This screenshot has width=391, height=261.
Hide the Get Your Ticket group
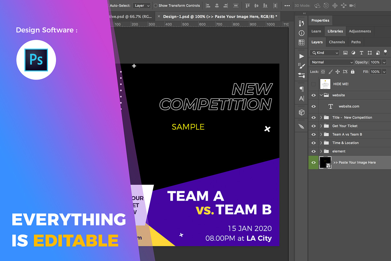pyautogui.click(x=313, y=126)
